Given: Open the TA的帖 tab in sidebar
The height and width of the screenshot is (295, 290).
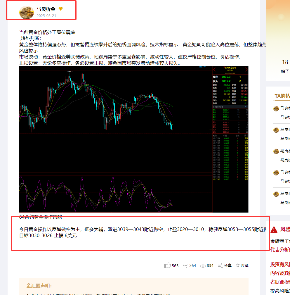Looking at the screenshot, I should pyautogui.click(x=282, y=96).
